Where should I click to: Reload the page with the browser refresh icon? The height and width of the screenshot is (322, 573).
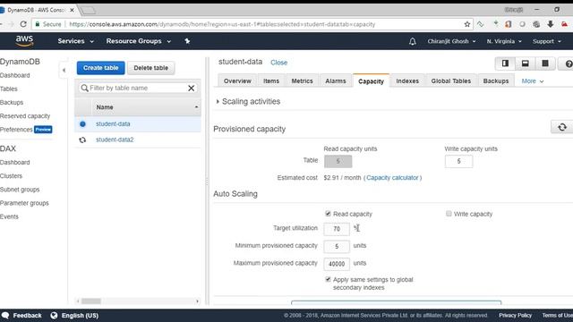[23, 24]
